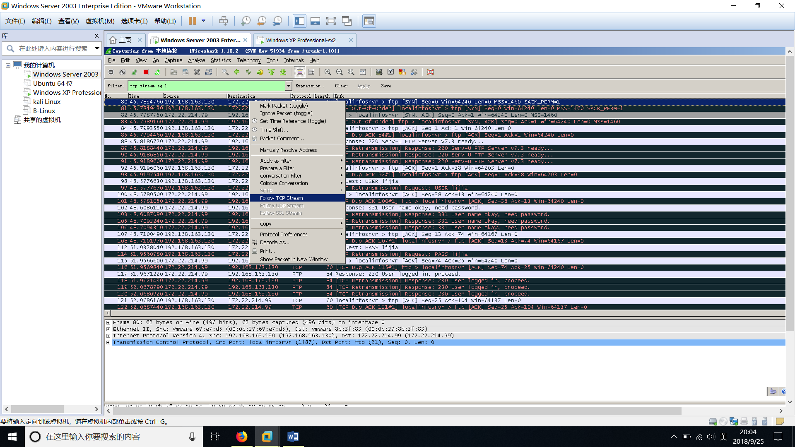This screenshot has width=795, height=447.
Task: Choose Mark Packet (toggle) entry
Action: pos(284,106)
